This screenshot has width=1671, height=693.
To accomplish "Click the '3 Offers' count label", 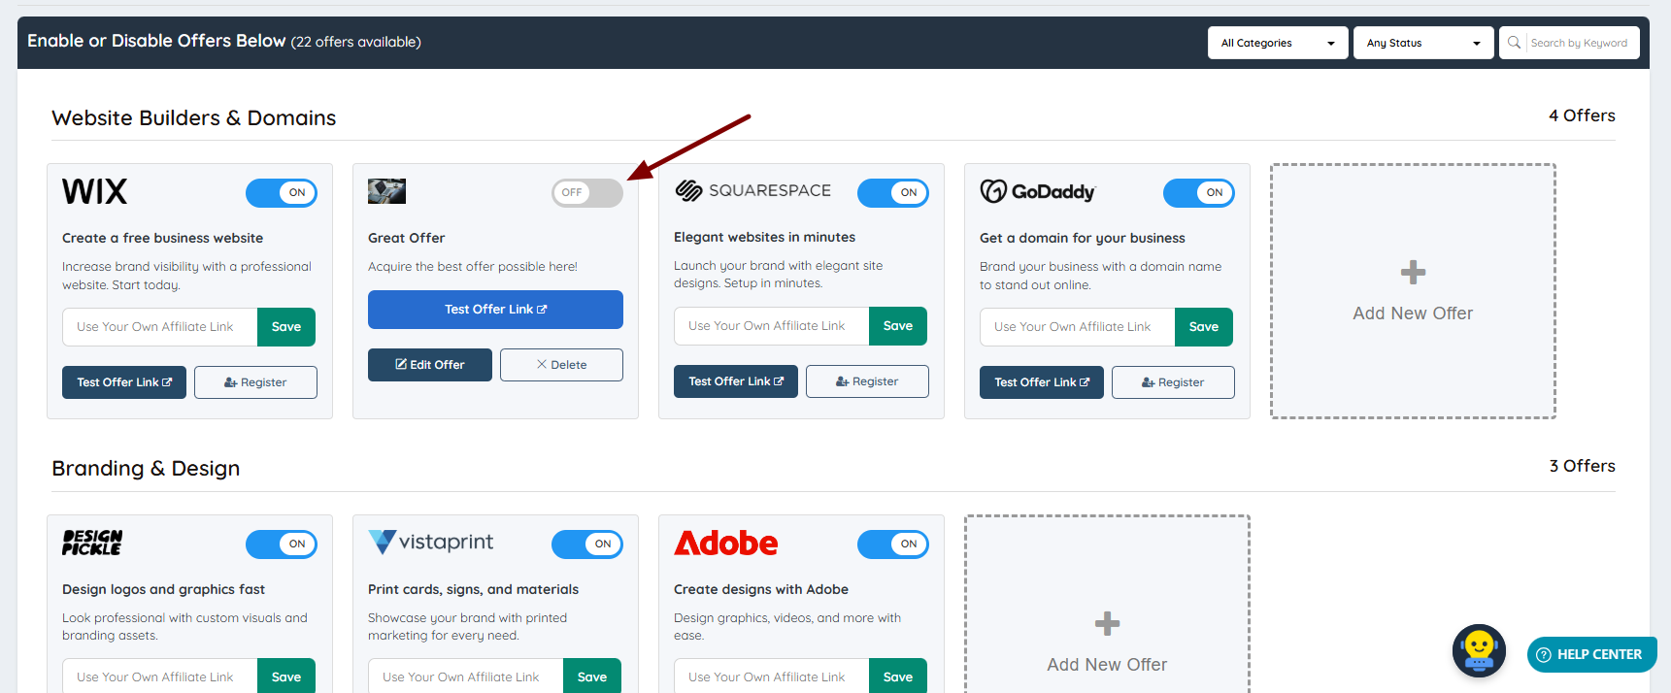I will pos(1582,466).
